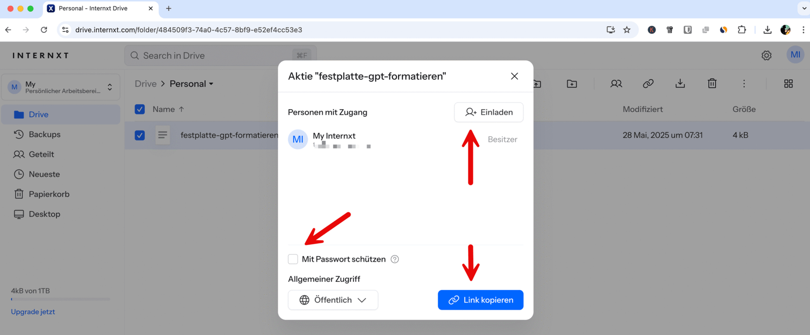The width and height of the screenshot is (810, 335).
Task: Uncheck the select-all checkbox by Name
Action: coord(140,109)
